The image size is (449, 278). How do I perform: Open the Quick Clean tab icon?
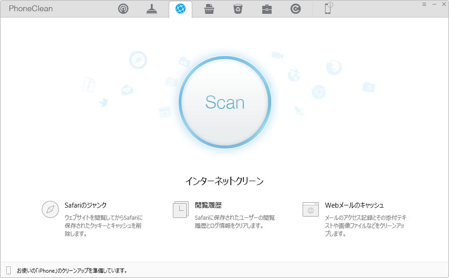tap(123, 9)
